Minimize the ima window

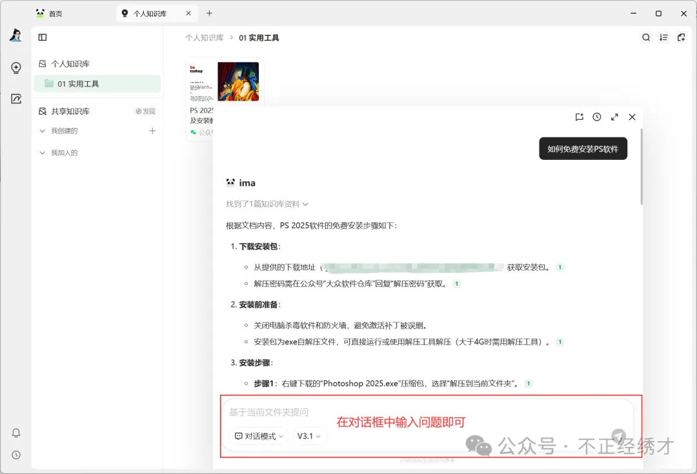click(634, 14)
